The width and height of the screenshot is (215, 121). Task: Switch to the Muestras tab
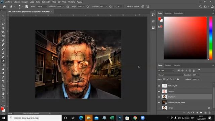(x=168, y=13)
